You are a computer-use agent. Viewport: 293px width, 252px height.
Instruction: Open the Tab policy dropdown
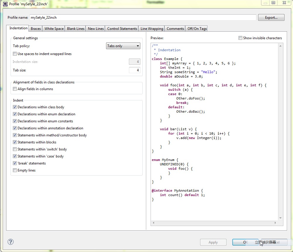pyautogui.click(x=123, y=46)
